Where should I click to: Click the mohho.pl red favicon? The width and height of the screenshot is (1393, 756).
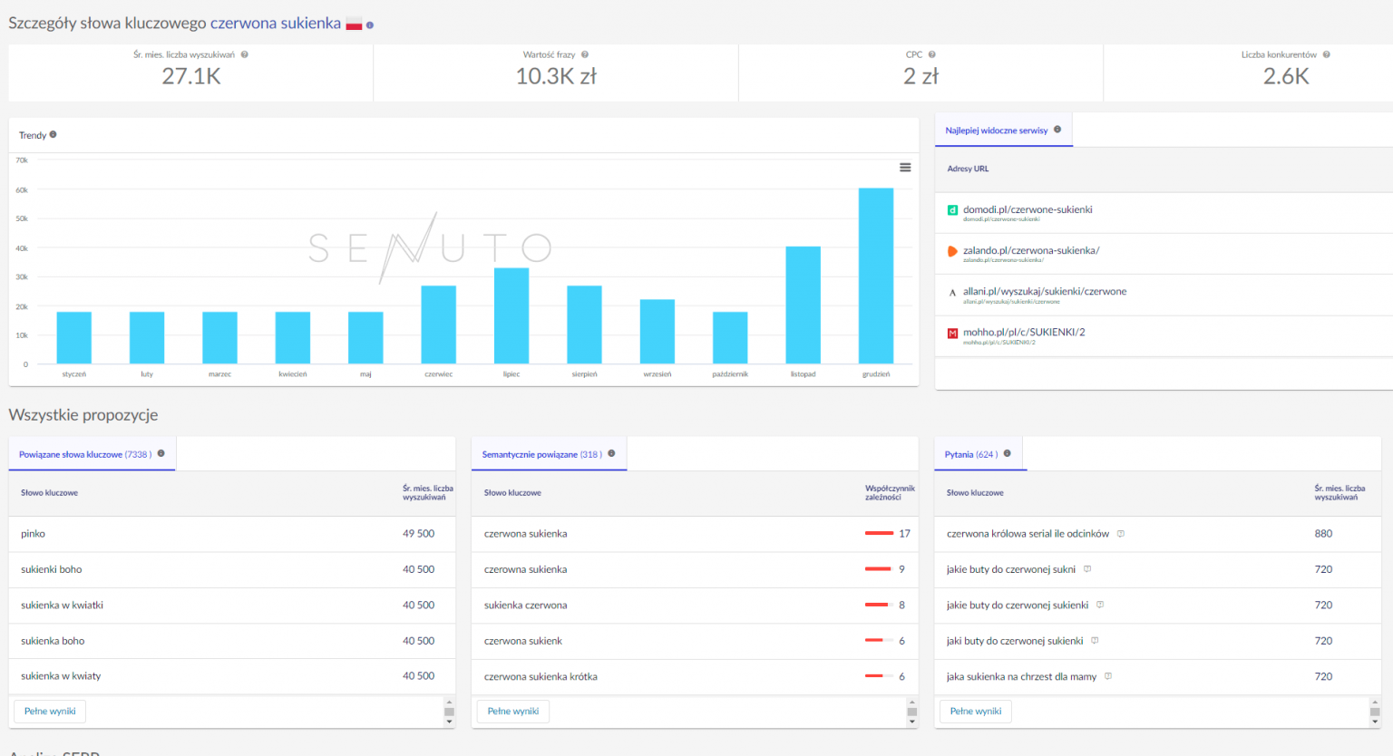click(x=952, y=333)
